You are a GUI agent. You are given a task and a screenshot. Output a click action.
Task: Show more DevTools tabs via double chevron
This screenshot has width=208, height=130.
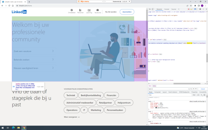pos(179,9)
